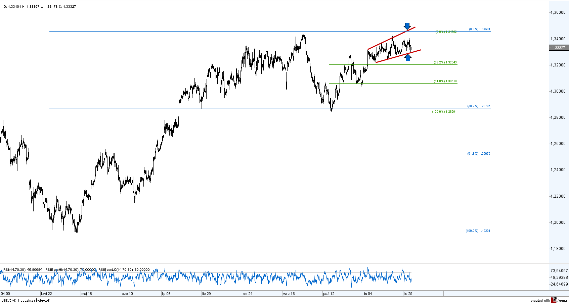Image resolution: width=569 pixels, height=303 pixels.
Task: Select the blue (0.0%) 1.34581 Fibonacci label
Action: (480, 29)
